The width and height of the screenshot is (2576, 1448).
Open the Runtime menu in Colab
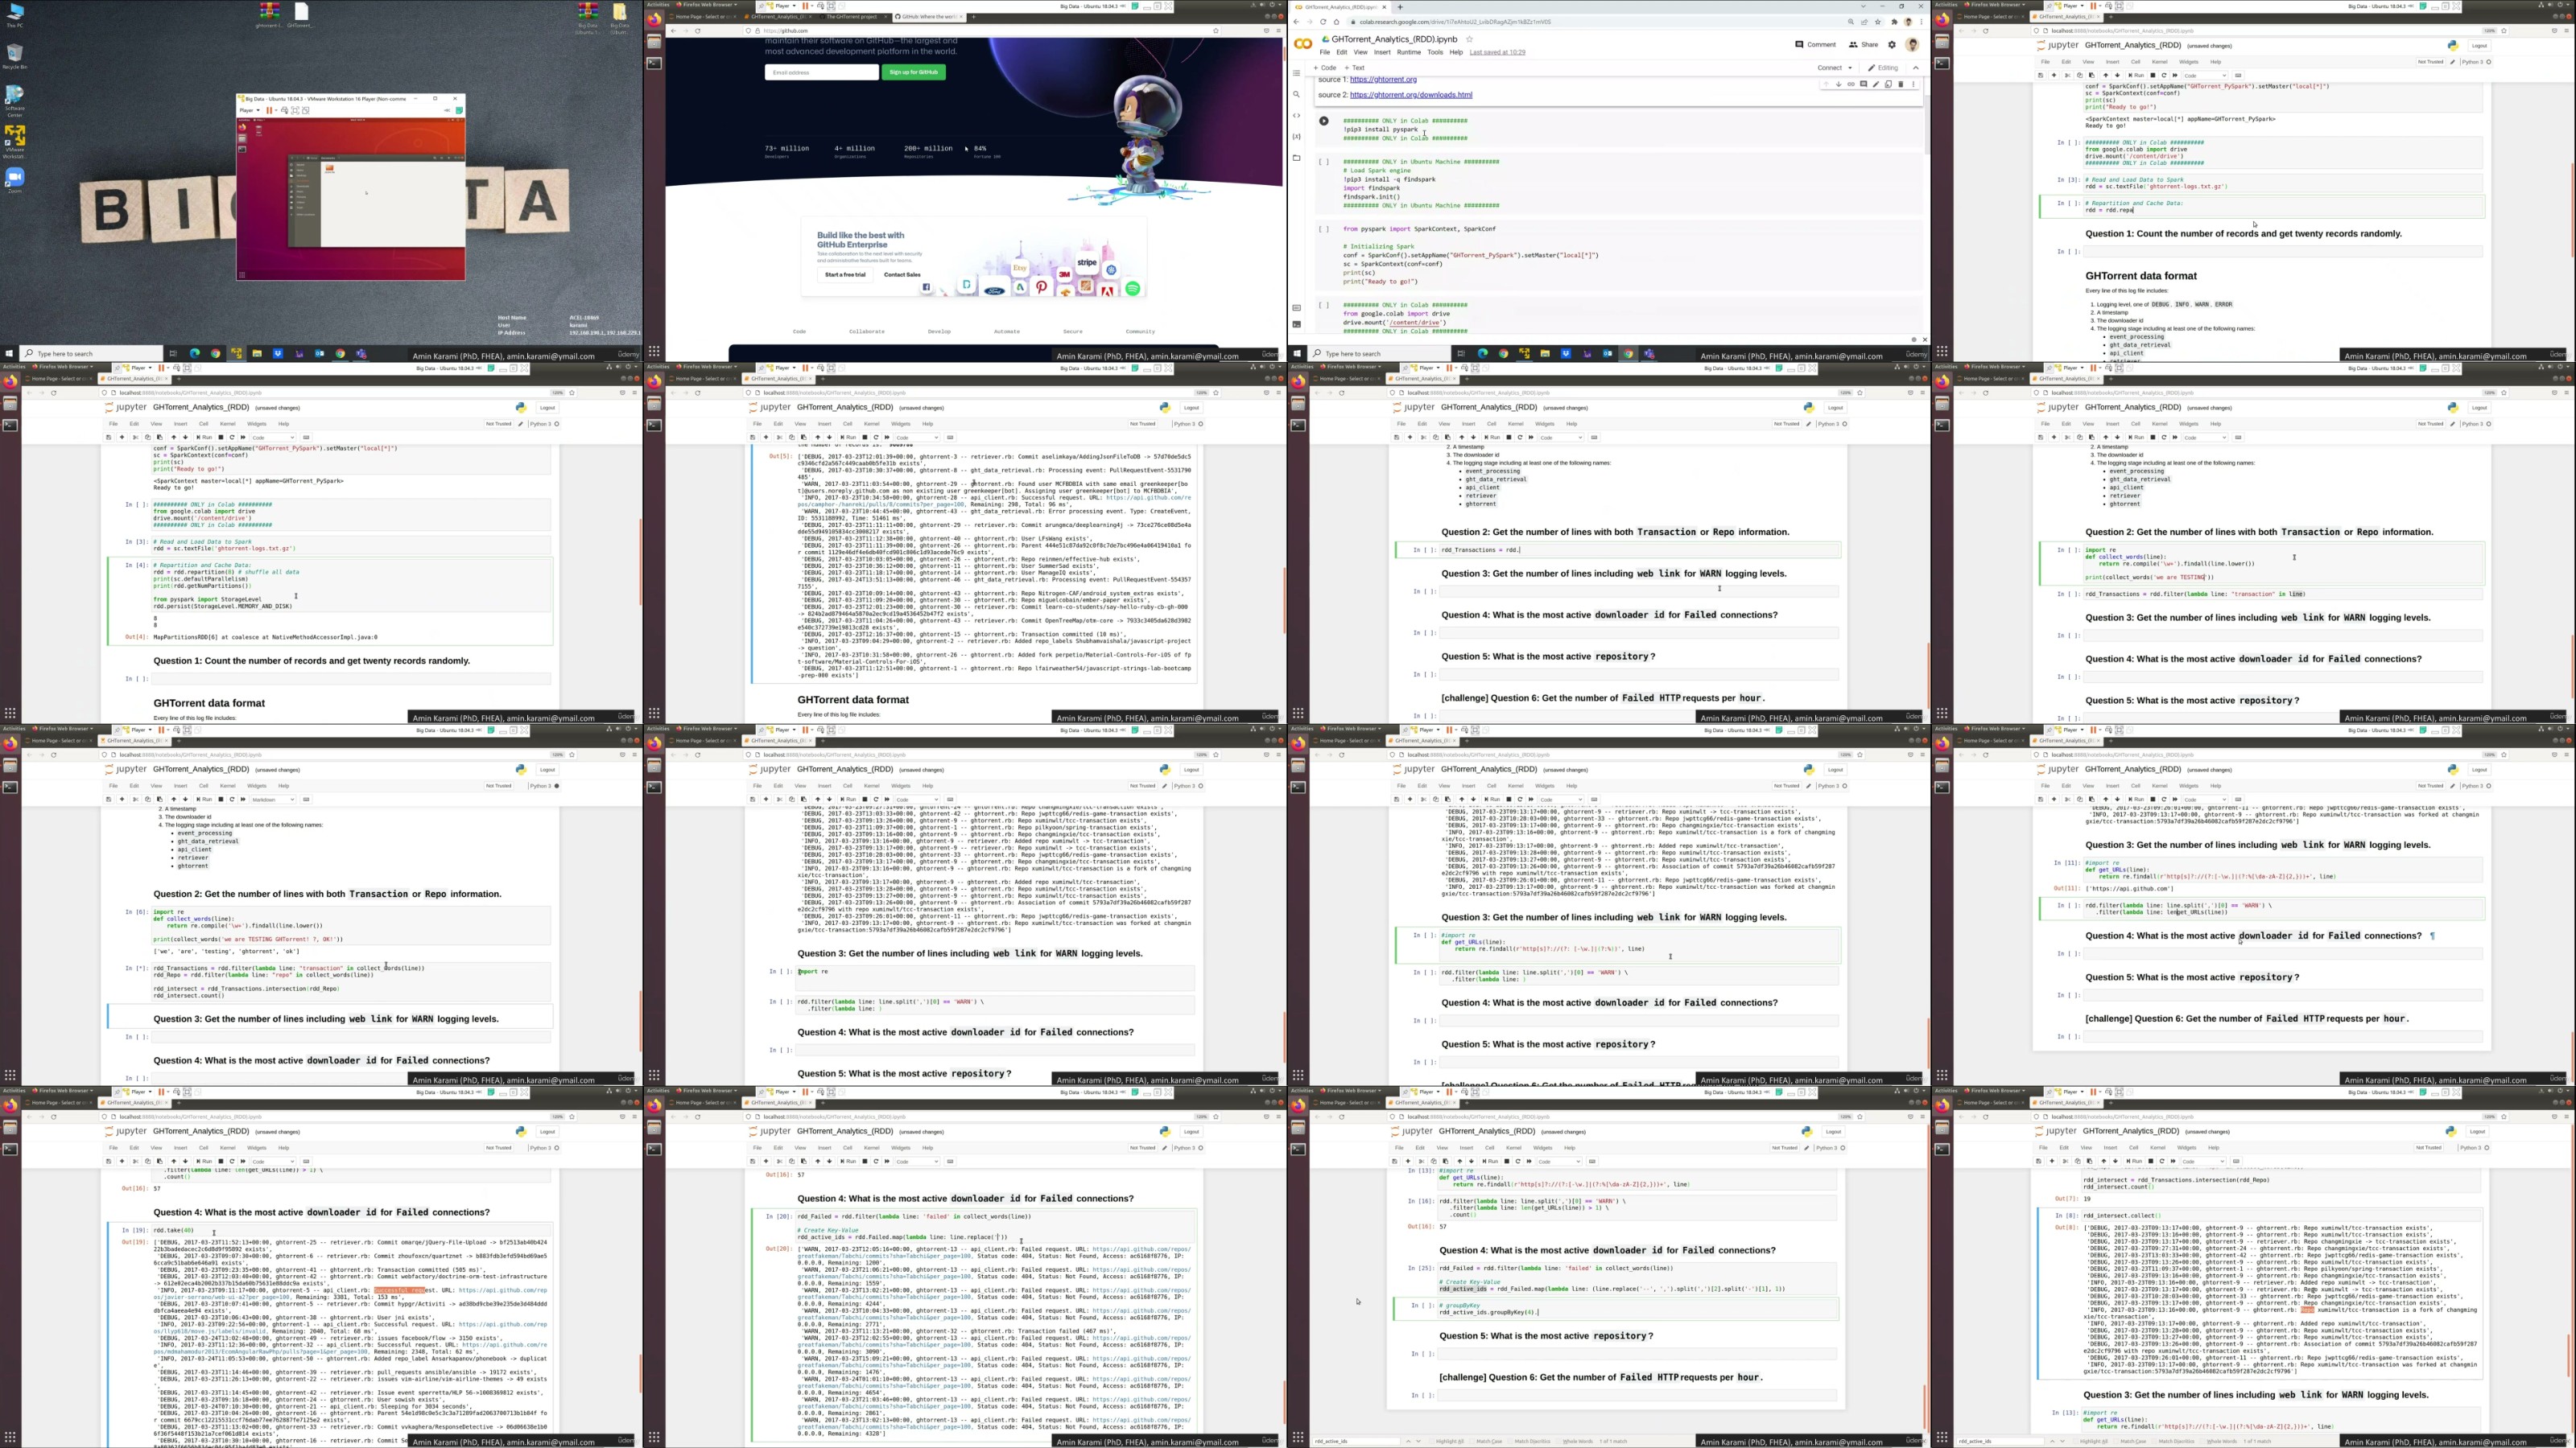(x=1408, y=52)
